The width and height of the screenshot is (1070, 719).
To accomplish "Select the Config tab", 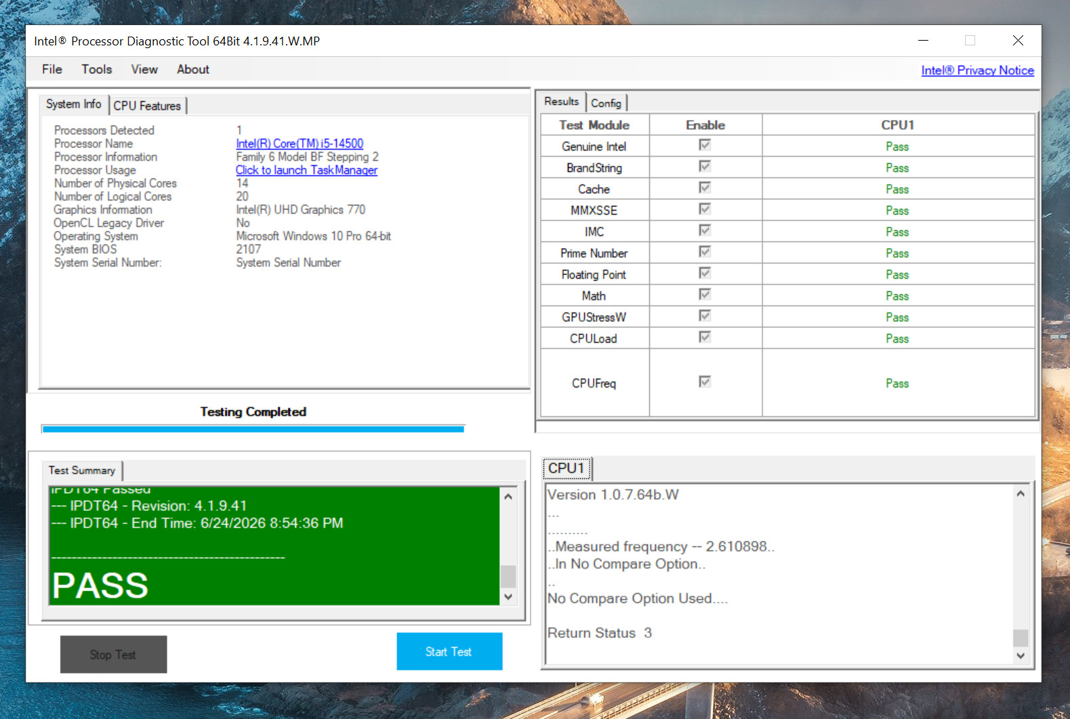I will 606,103.
